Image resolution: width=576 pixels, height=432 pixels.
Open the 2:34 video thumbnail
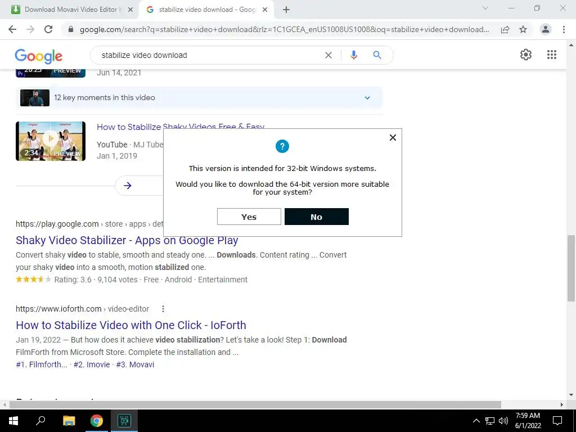51,141
